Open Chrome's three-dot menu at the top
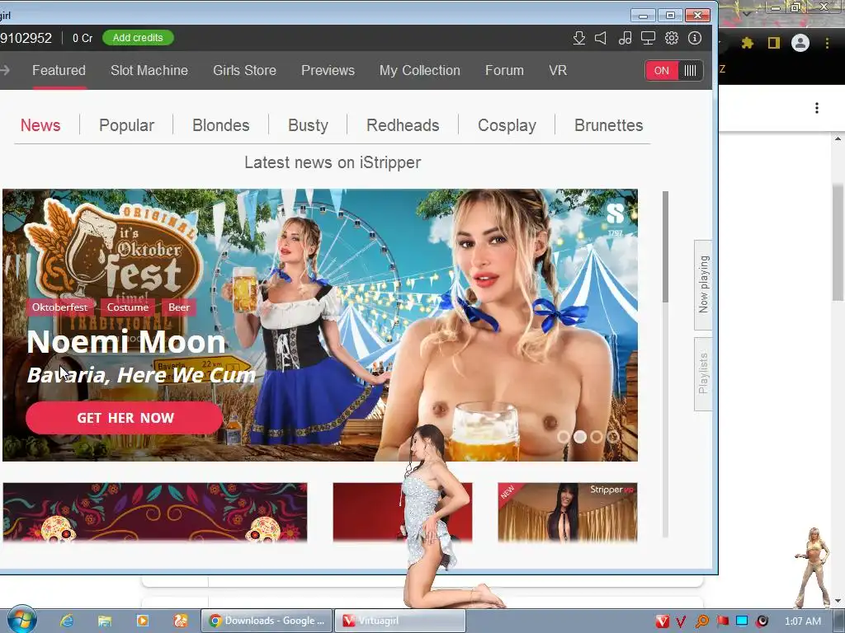The image size is (845, 633). [x=827, y=43]
